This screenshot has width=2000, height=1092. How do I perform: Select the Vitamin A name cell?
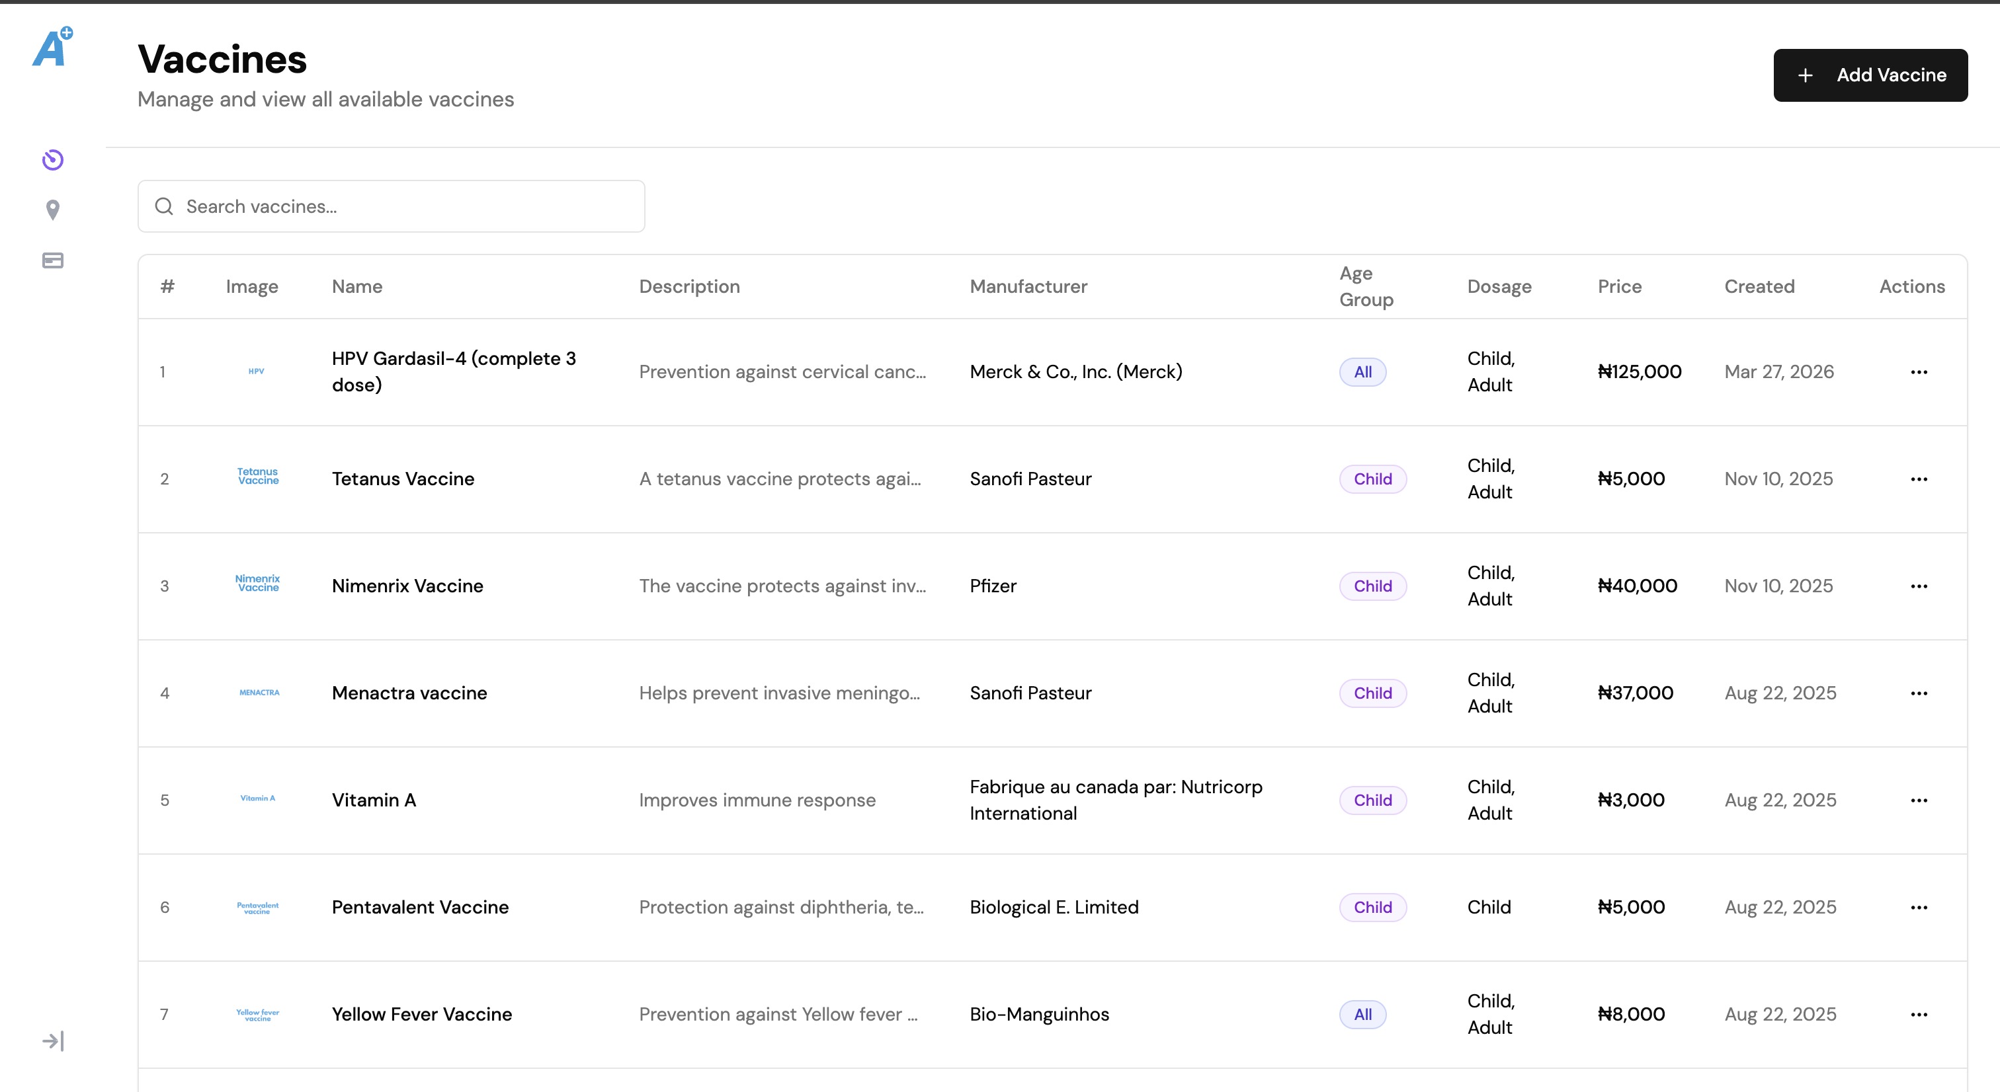pyautogui.click(x=374, y=800)
